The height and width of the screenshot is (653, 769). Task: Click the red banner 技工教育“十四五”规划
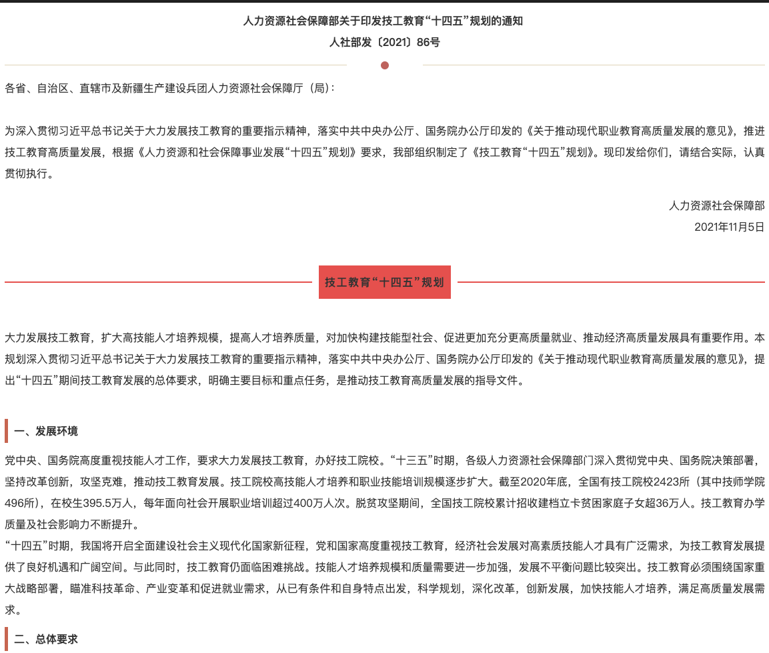pyautogui.click(x=384, y=282)
